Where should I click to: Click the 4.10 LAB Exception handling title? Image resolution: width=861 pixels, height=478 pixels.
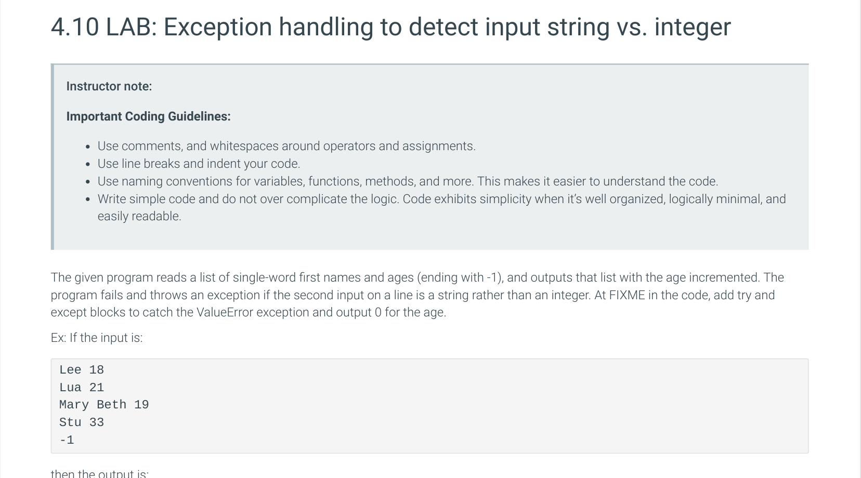(390, 27)
